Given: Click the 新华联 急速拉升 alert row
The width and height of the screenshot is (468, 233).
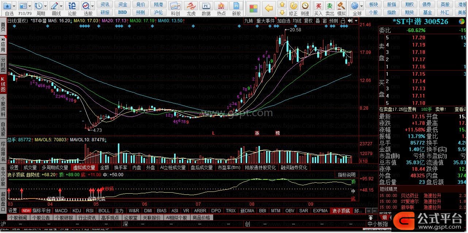Looking at the screenshot, I should [x=423, y=207].
